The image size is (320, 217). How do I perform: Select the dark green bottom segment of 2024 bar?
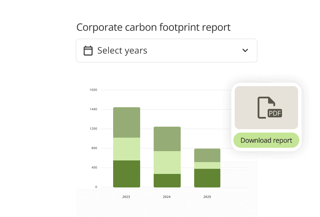coord(167,180)
